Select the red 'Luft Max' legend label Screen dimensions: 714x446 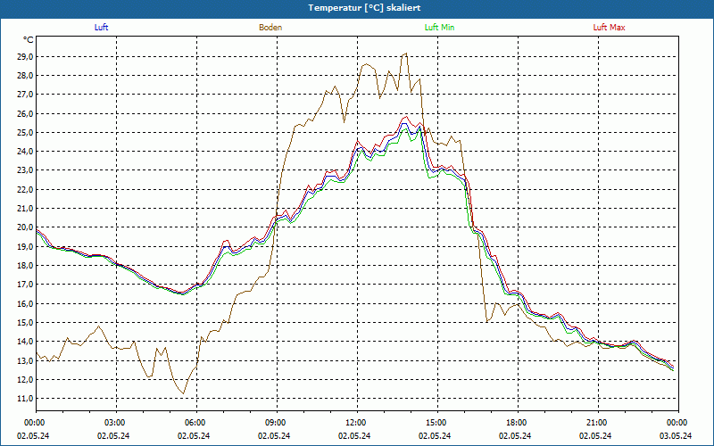click(609, 28)
